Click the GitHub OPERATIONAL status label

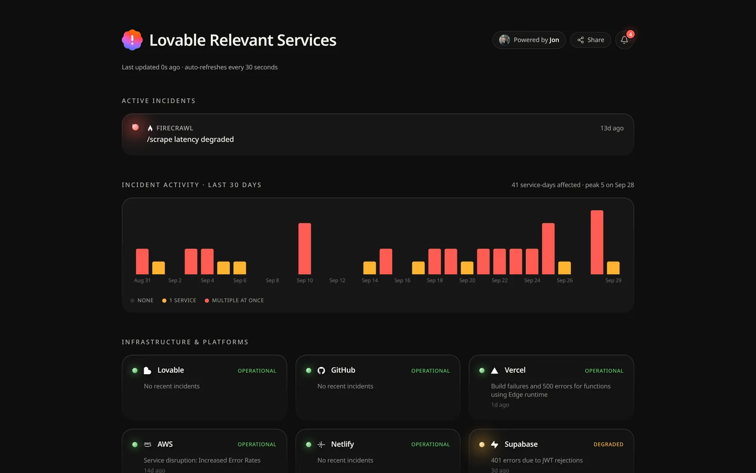tap(430, 371)
